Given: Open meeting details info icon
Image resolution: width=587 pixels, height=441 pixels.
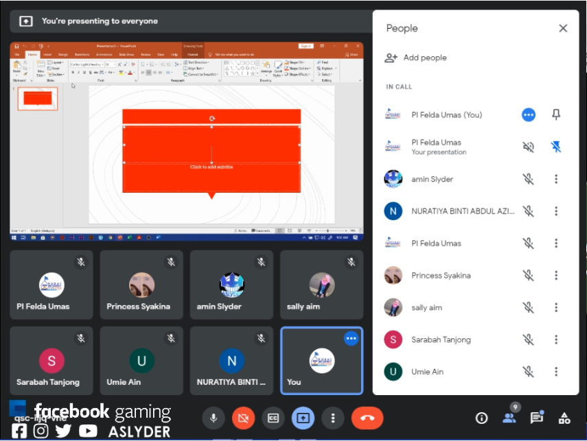Looking at the screenshot, I should 481,418.
